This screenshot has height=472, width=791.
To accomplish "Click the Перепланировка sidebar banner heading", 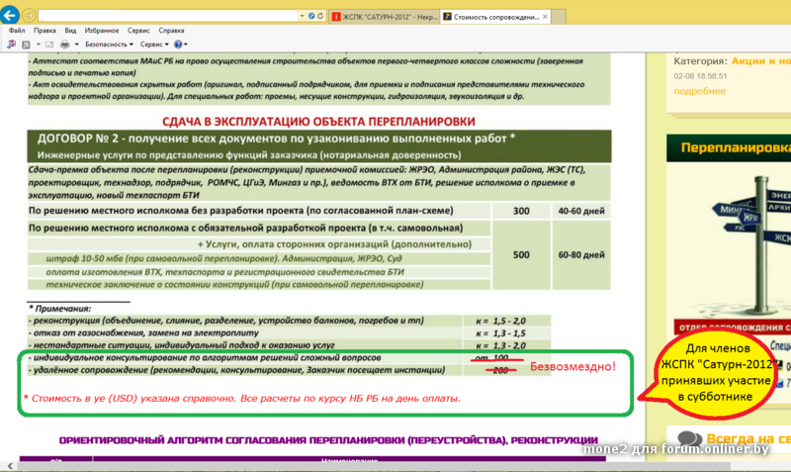I will 736,147.
